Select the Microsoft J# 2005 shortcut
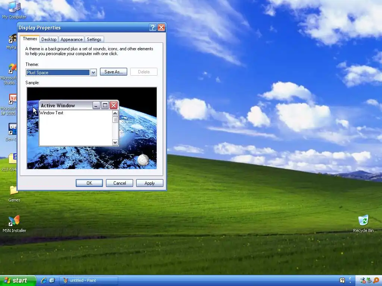The image size is (382, 286). 9,105
